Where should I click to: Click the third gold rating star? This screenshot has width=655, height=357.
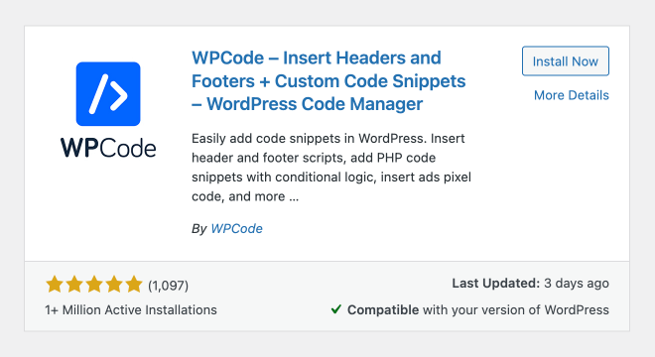click(x=94, y=285)
